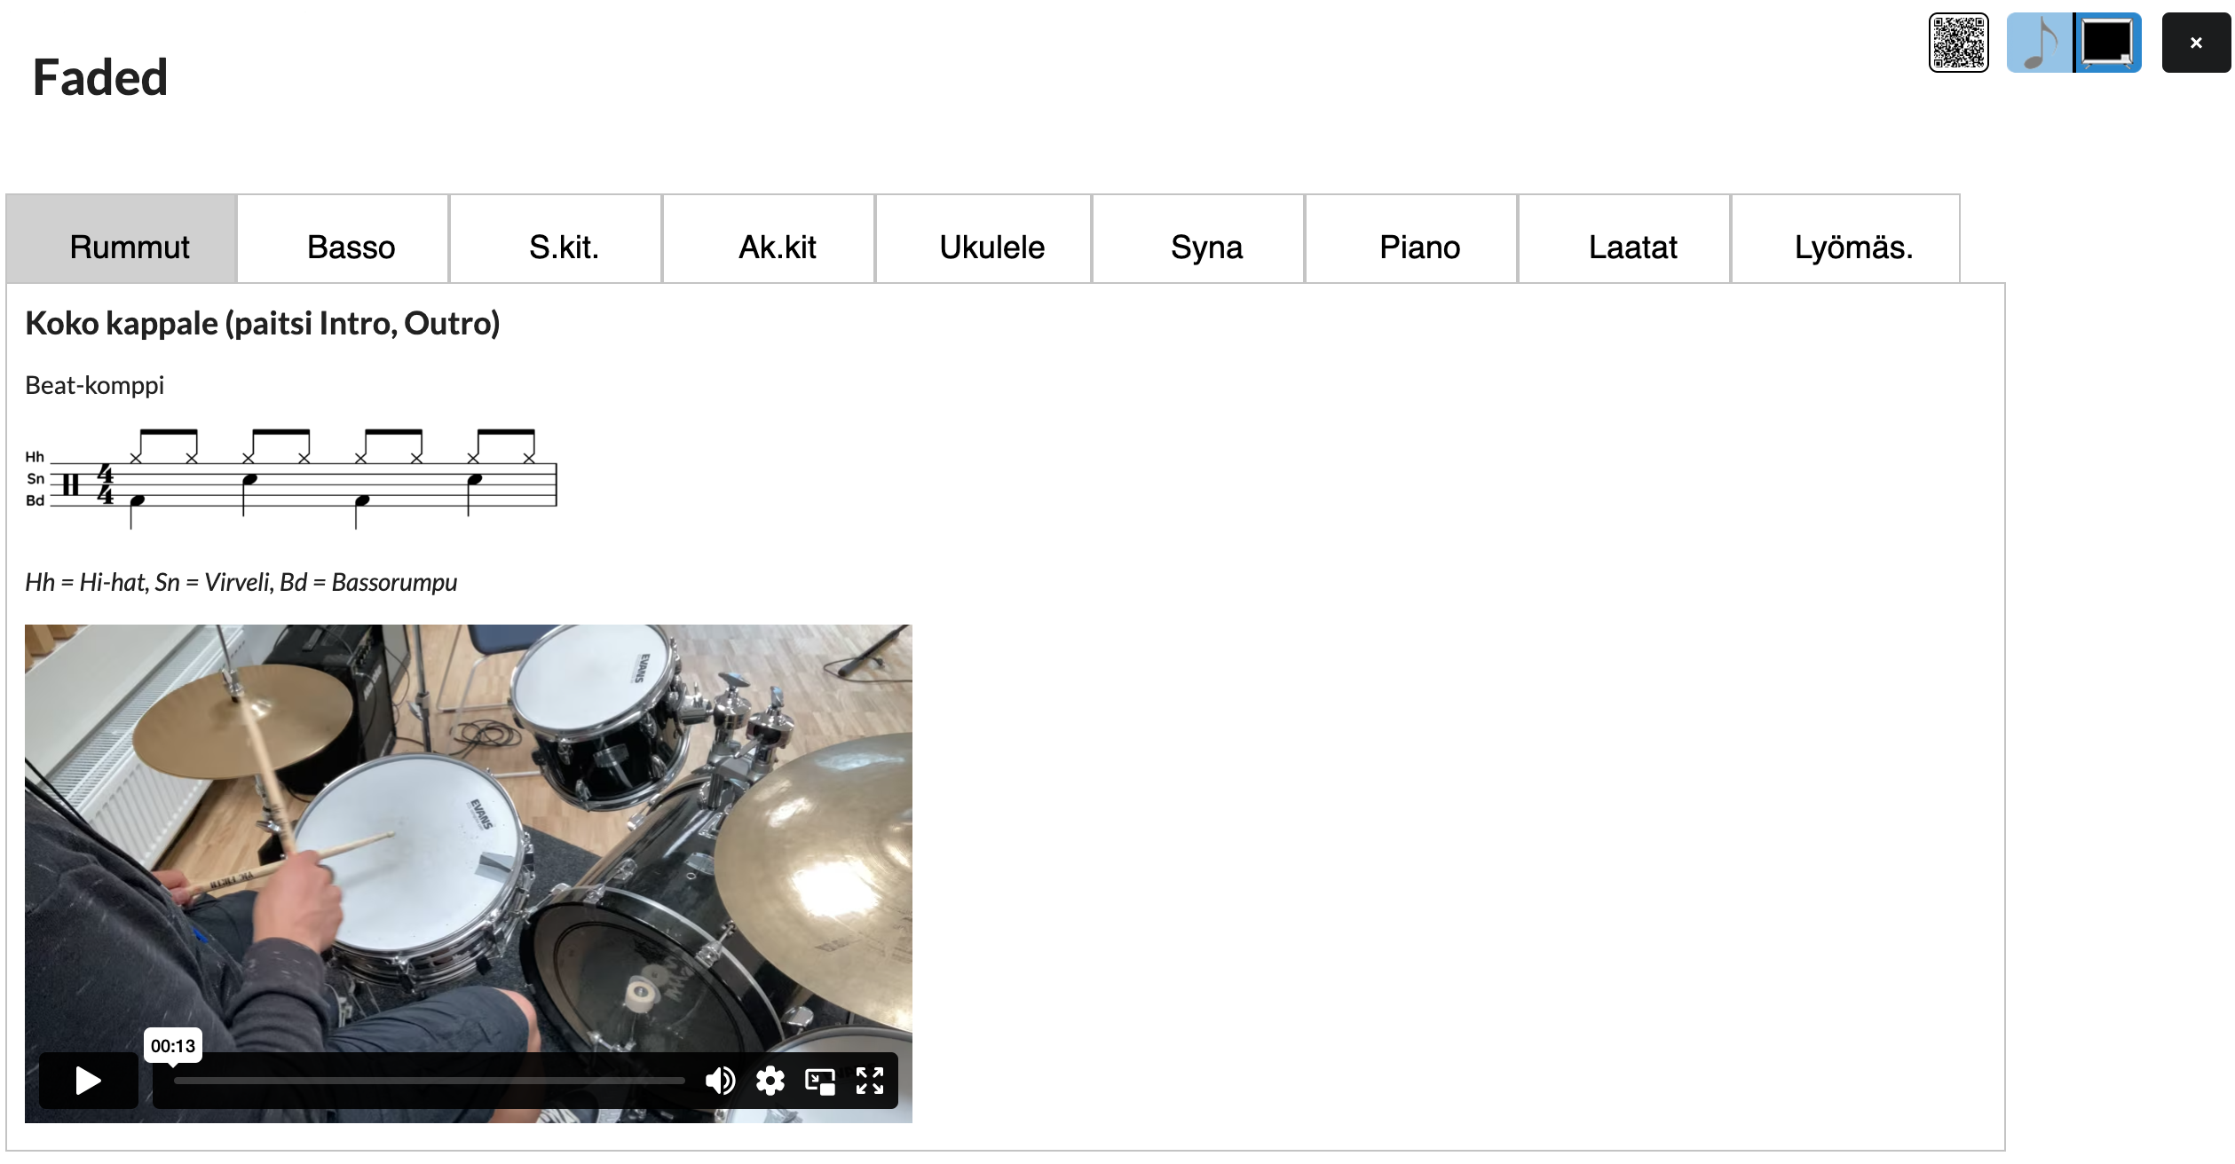The width and height of the screenshot is (2235, 1164).
Task: Select the Syna tab
Action: tap(1206, 247)
